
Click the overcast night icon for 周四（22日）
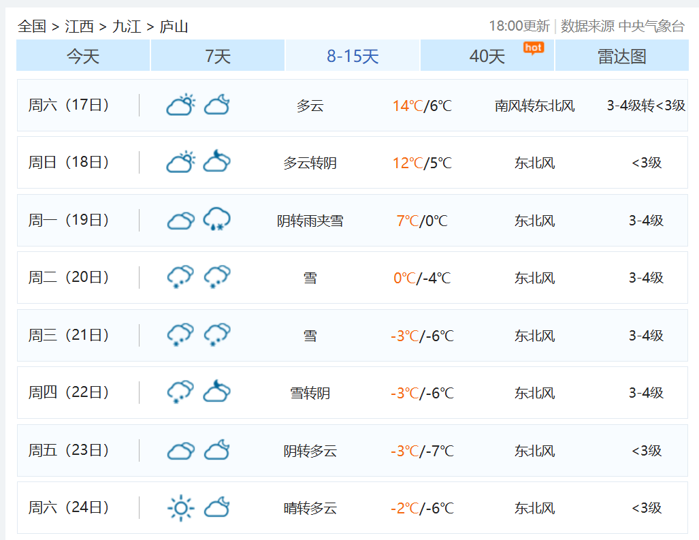click(x=217, y=392)
